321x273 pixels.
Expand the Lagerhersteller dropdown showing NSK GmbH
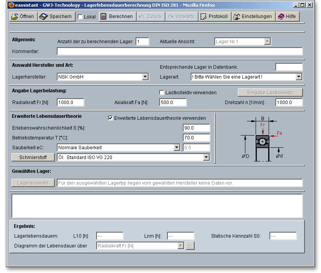click(x=145, y=77)
